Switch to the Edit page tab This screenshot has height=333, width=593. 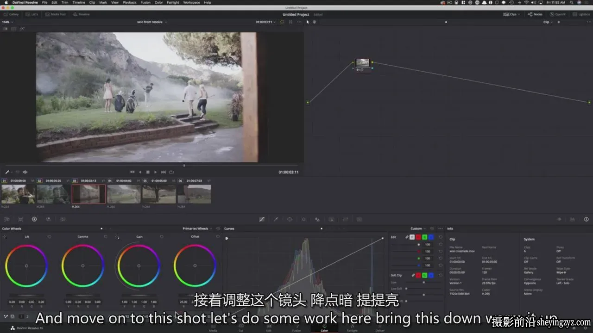coord(269,327)
